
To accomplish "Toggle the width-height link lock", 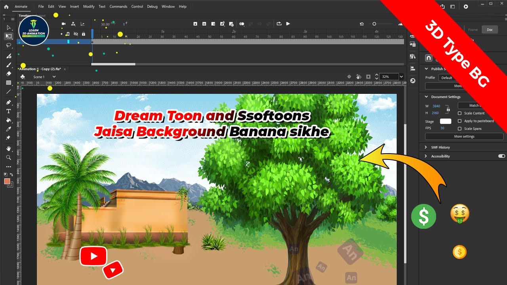I will coord(448,108).
